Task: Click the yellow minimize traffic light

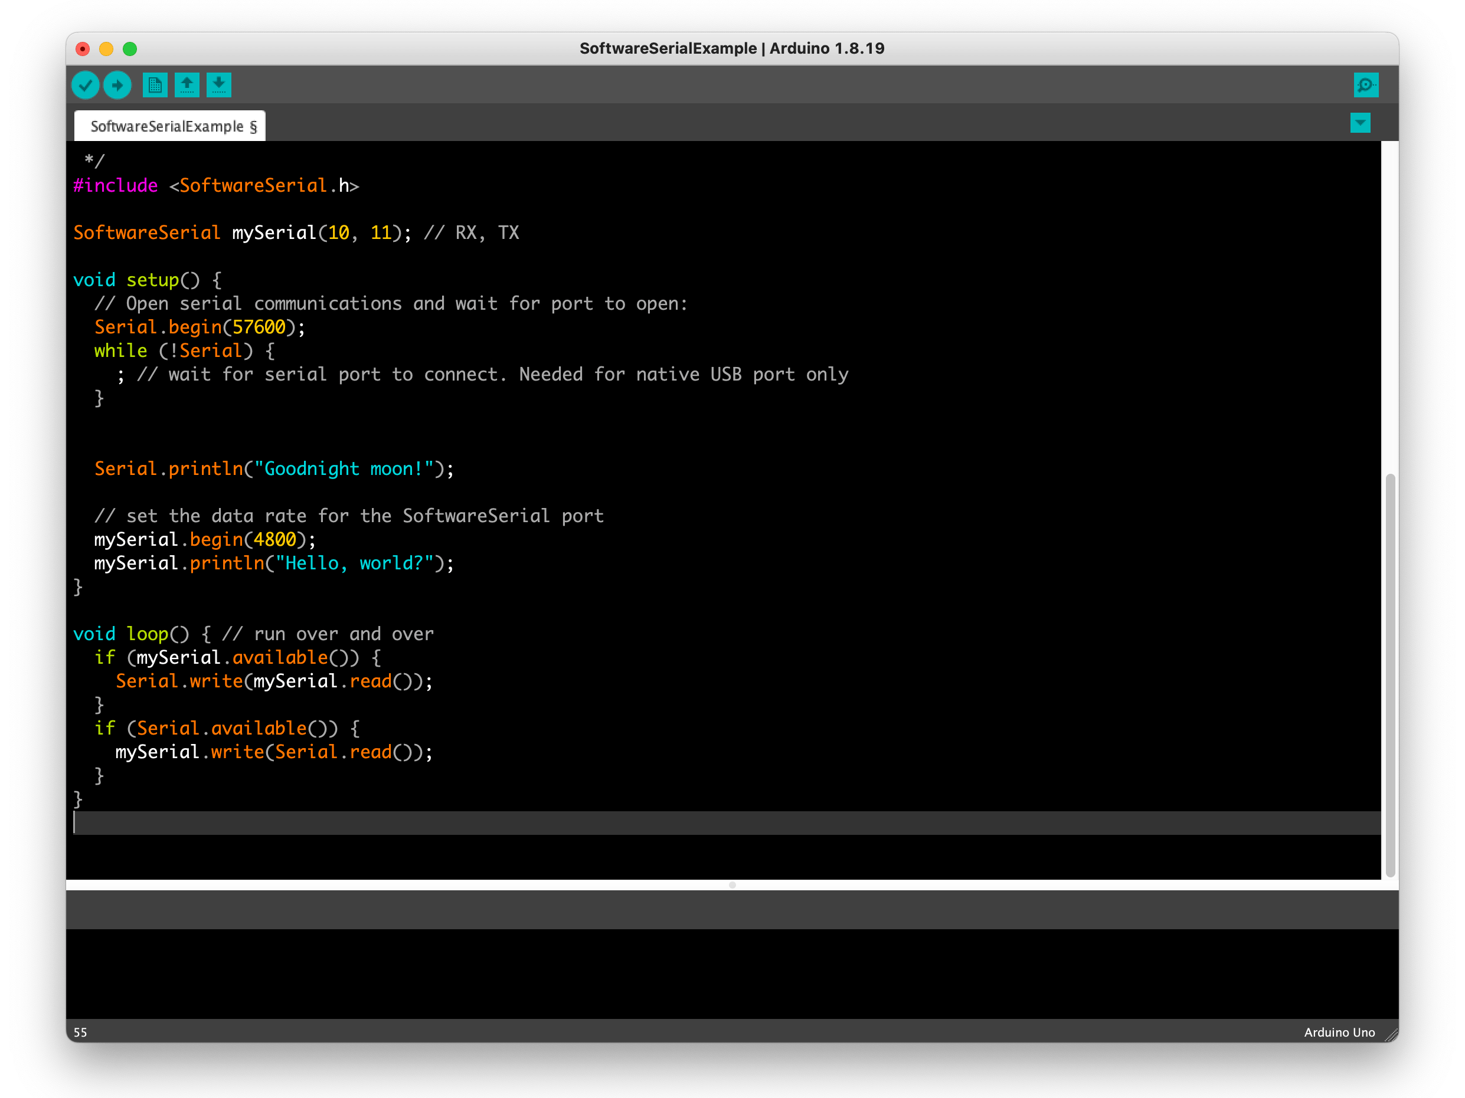Action: pos(107,48)
